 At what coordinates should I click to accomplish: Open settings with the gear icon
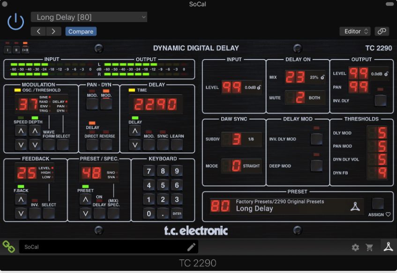tap(355, 247)
